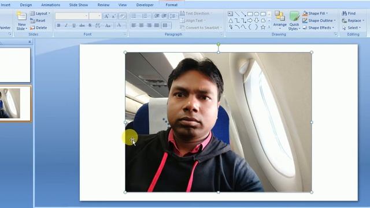Toggle Text Shadow formatting
Screen dimensions: 370x208
(x=90, y=25)
